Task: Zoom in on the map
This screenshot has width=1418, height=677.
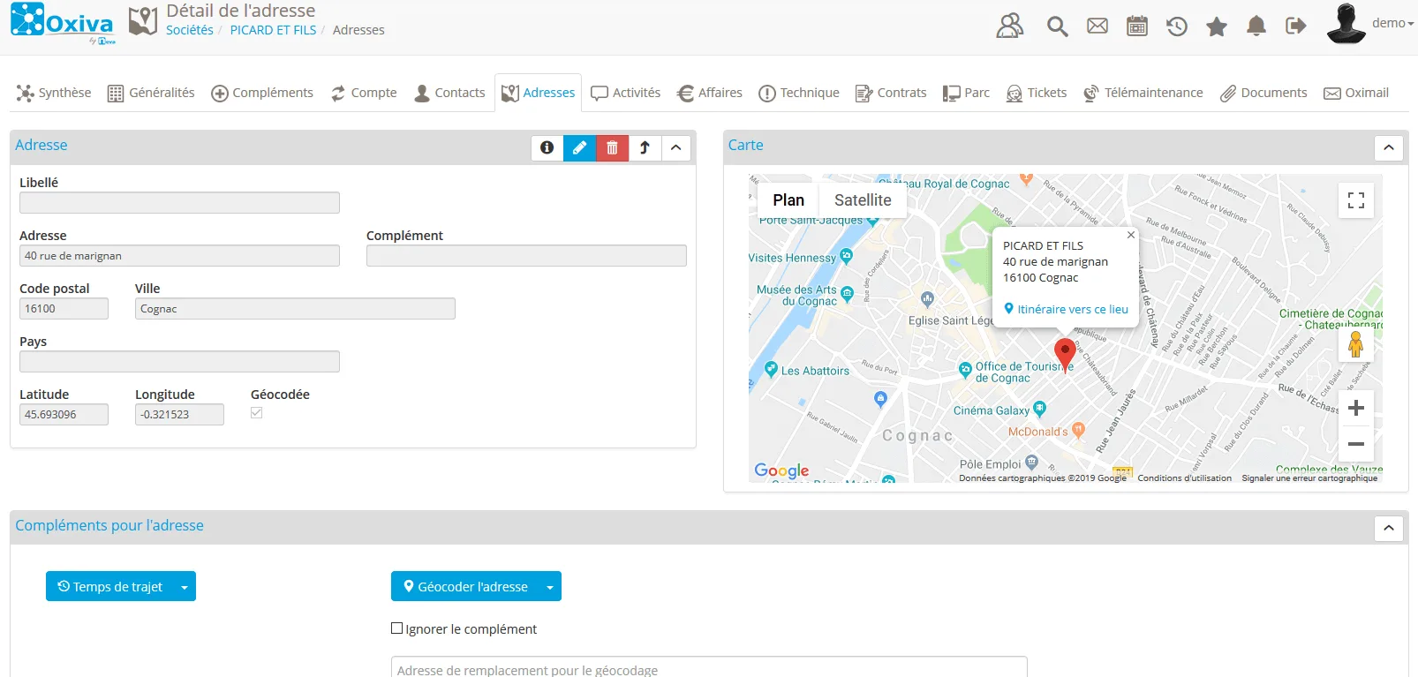Action: (1356, 408)
